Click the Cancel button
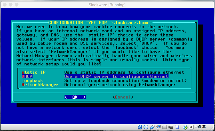This screenshot has height=131, width=215. [x=123, y=97]
